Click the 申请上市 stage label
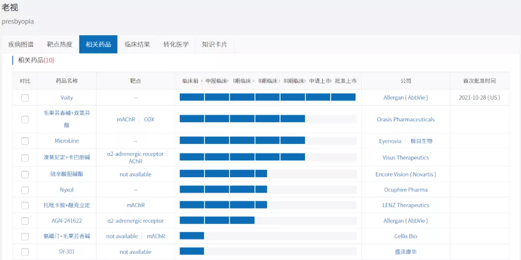The height and width of the screenshot is (260, 521). [320, 81]
